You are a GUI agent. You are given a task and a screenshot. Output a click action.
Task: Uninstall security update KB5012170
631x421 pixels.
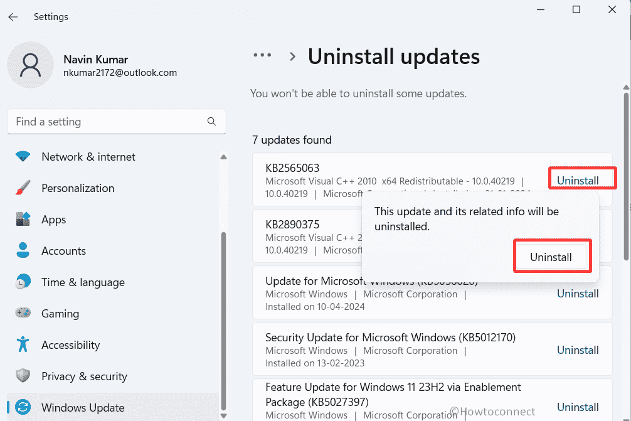coord(577,349)
